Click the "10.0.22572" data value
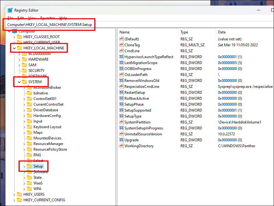Viewport: 274px width, 206px height. click(226, 134)
